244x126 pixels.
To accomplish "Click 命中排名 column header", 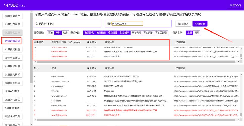I will 39,42.
